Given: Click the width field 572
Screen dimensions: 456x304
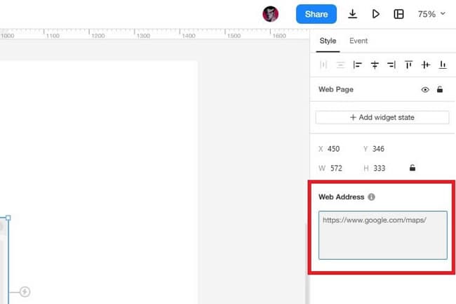Looking at the screenshot, I should pos(336,168).
